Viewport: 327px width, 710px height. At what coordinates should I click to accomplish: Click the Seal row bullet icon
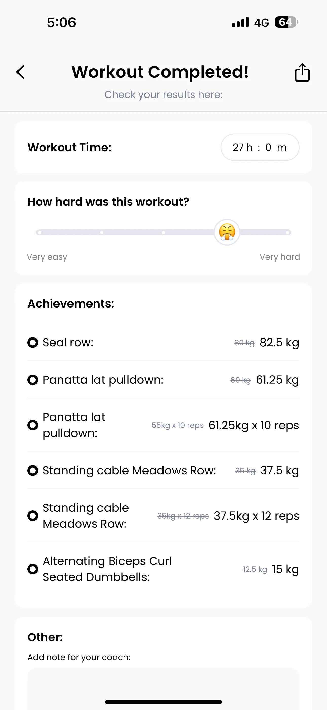pos(33,343)
